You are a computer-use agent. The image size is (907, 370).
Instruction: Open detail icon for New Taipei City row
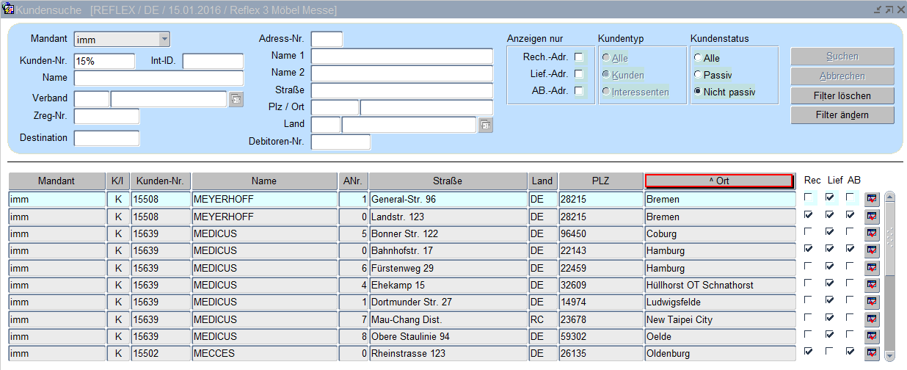871,319
